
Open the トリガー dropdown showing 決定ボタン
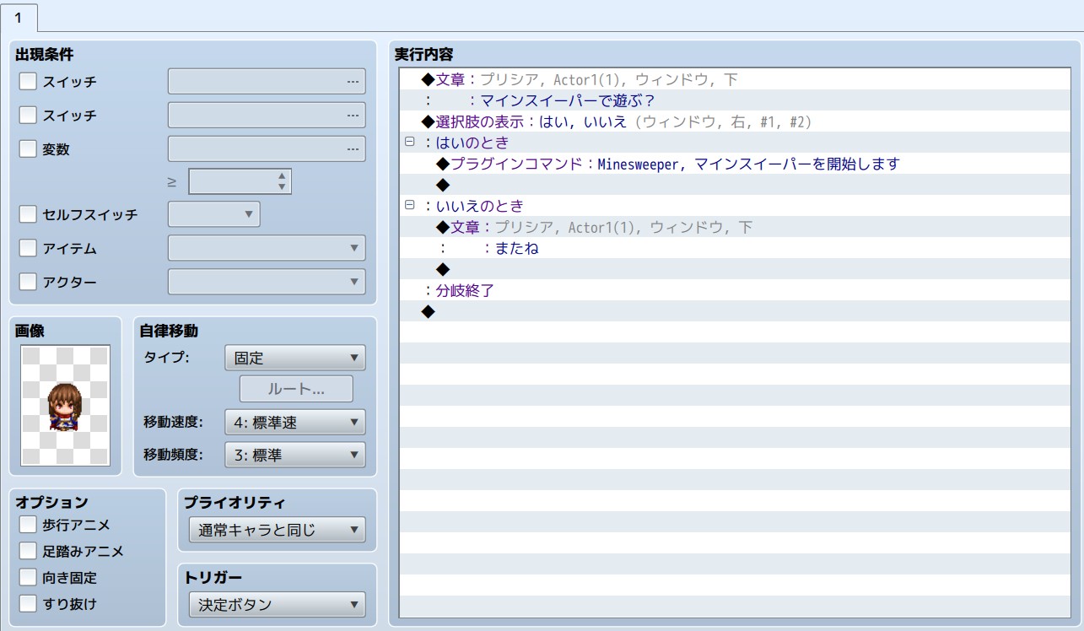[x=276, y=604]
